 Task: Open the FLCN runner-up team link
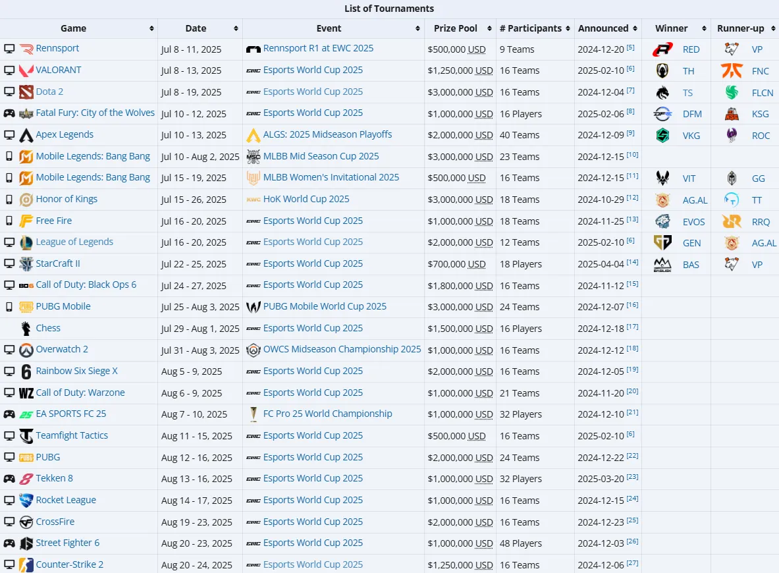[x=762, y=93]
